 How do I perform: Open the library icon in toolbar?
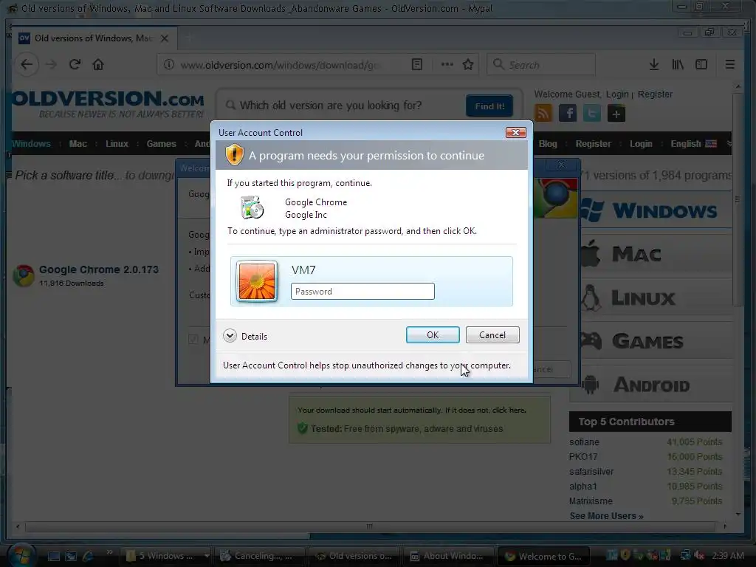678,65
